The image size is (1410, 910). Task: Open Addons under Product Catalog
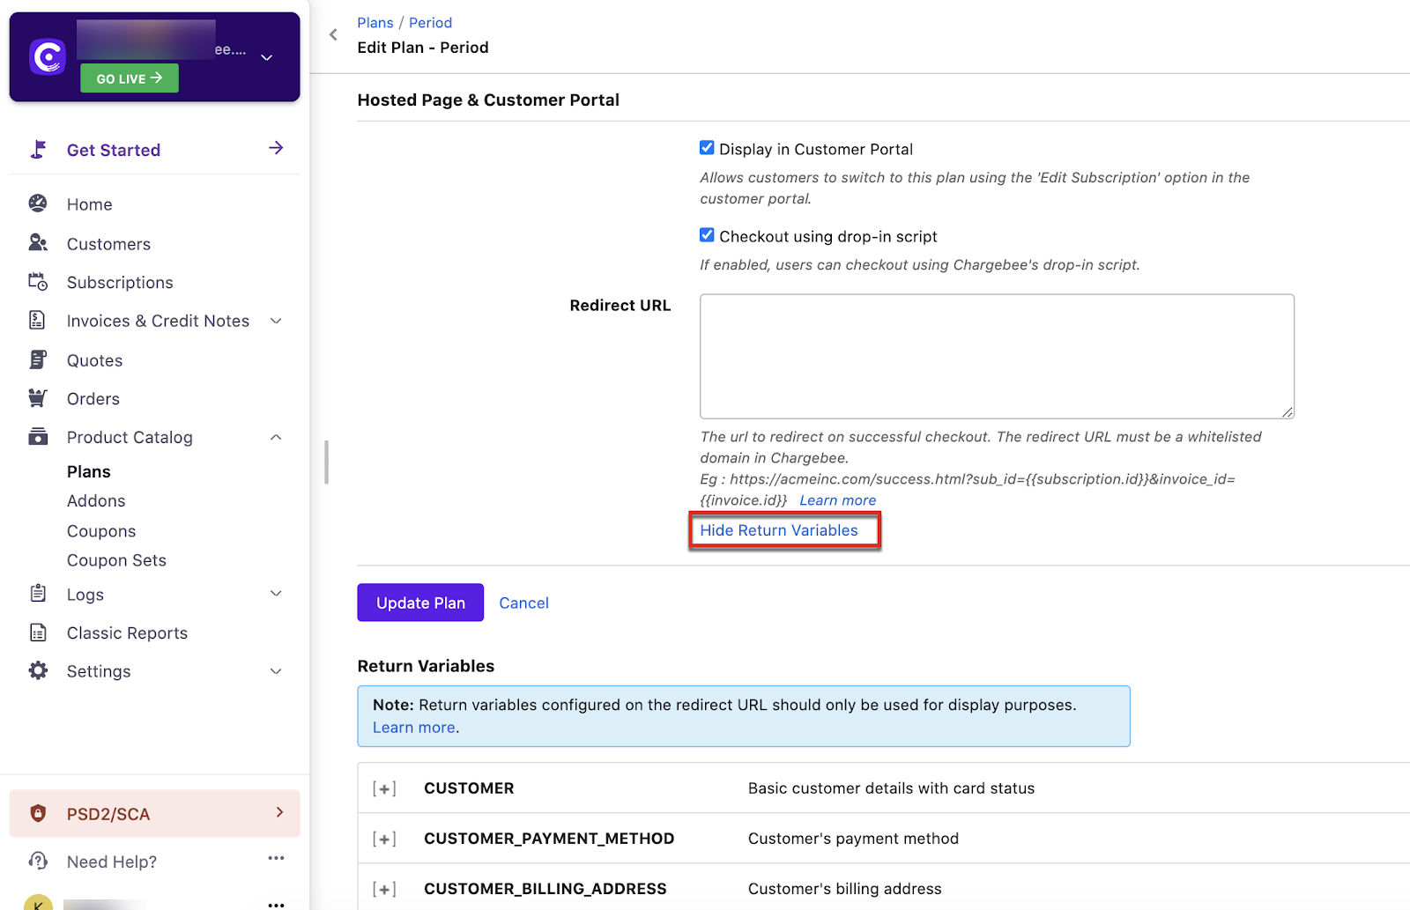tap(96, 500)
